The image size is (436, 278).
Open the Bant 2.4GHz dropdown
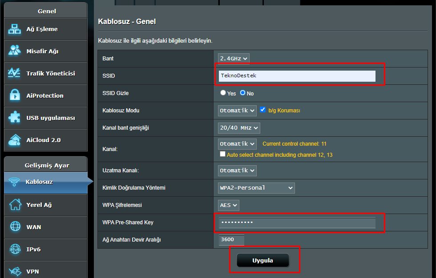234,58
